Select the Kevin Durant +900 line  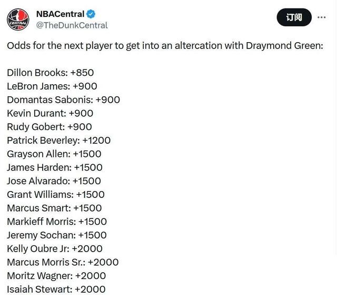(x=49, y=113)
